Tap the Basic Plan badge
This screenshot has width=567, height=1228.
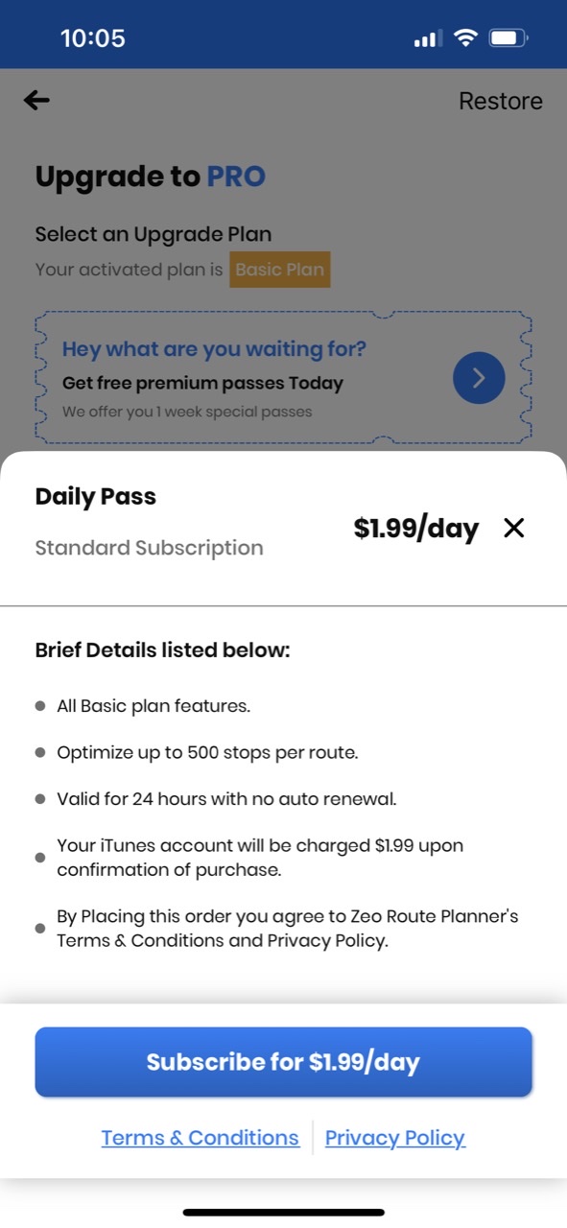280,270
